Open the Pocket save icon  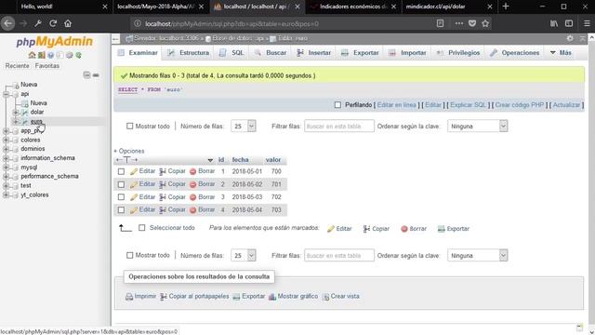pyautogui.click(x=472, y=23)
